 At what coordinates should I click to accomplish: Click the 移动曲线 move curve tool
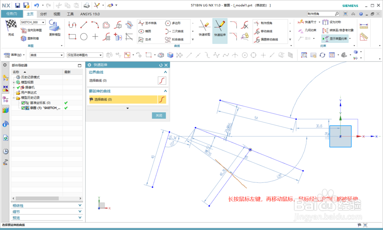coord(264,31)
